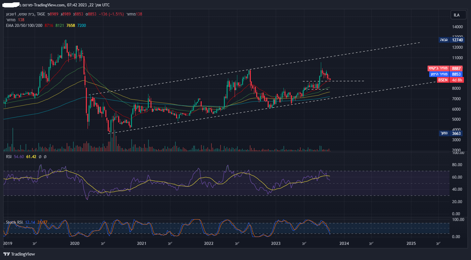Click 2024 on the time axis
The image size is (471, 260).
(x=344, y=243)
